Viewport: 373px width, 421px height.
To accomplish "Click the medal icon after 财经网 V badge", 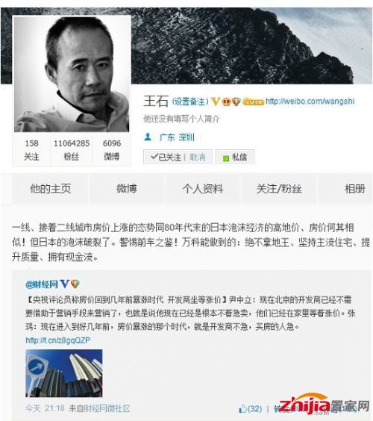I will pos(75,284).
